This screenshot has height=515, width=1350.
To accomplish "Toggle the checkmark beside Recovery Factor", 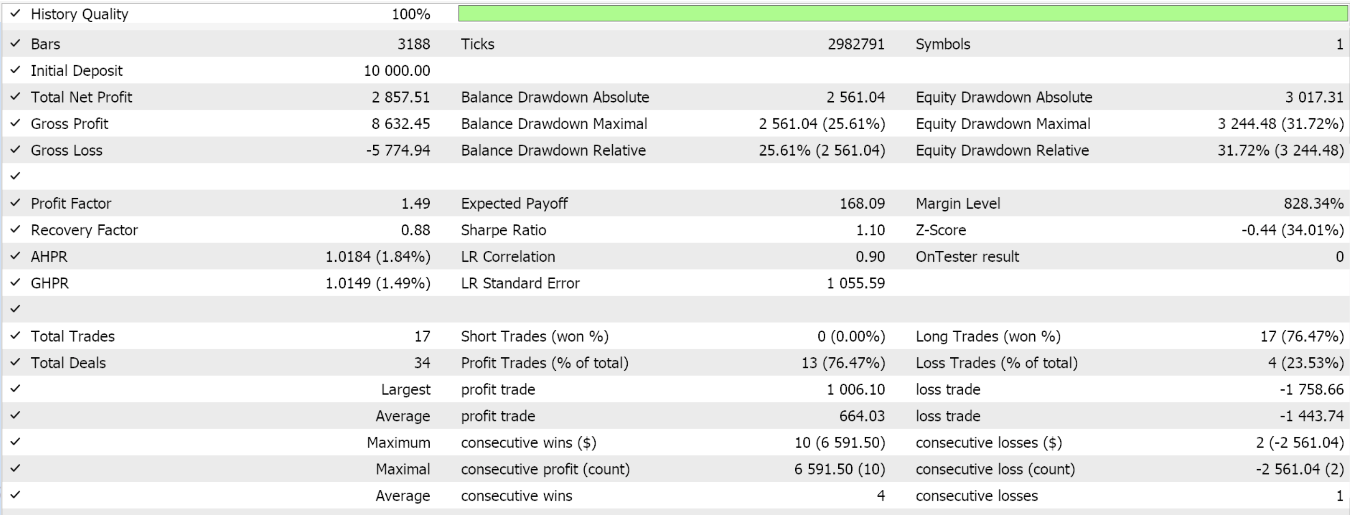I will [15, 230].
